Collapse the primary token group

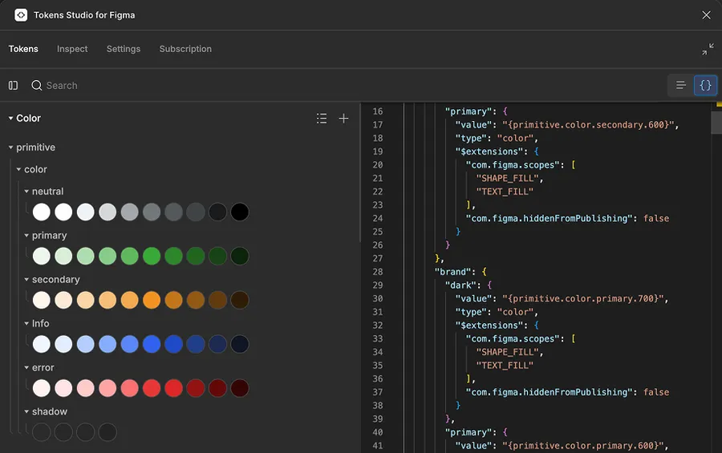tap(26, 235)
